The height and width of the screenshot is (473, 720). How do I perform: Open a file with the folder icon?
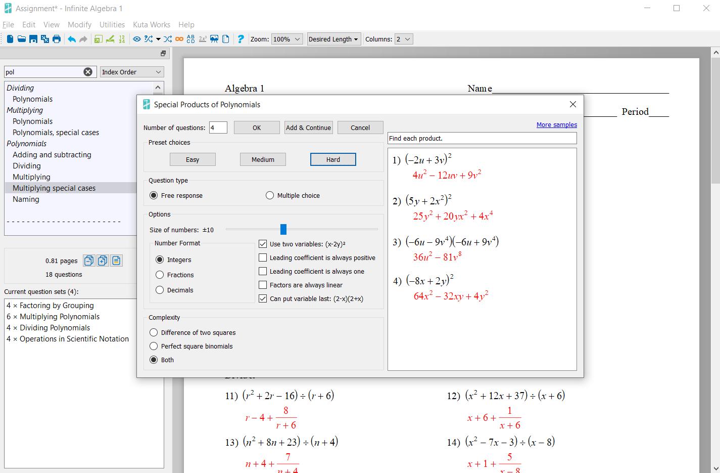pos(22,39)
